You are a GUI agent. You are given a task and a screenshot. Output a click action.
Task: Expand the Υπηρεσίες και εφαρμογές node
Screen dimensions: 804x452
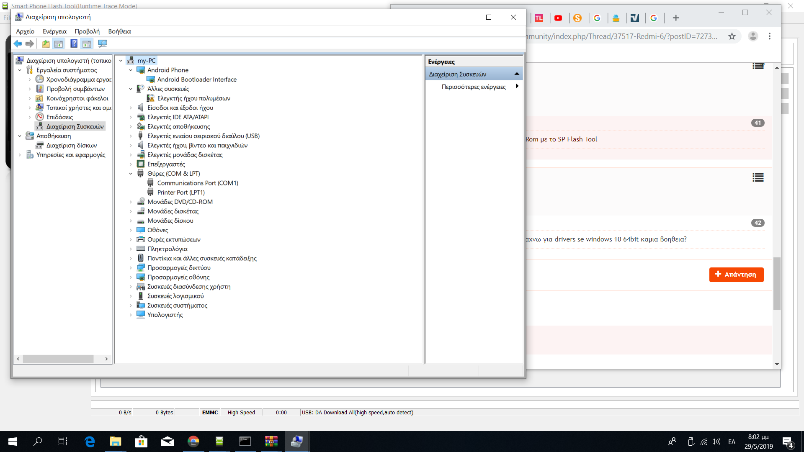pyautogui.click(x=20, y=155)
